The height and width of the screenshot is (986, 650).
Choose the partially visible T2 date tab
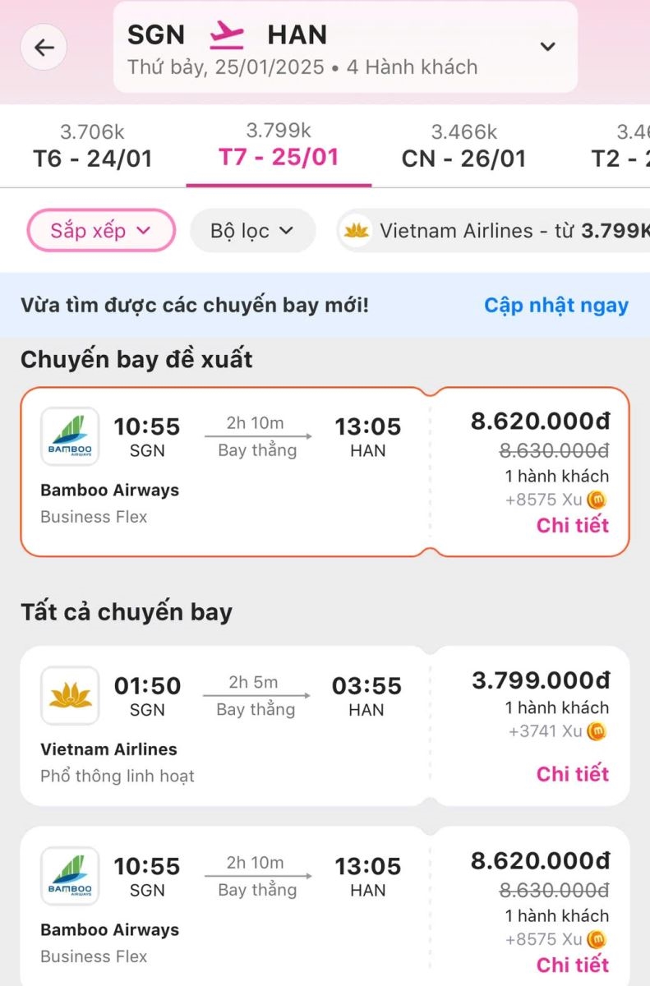pos(620,146)
